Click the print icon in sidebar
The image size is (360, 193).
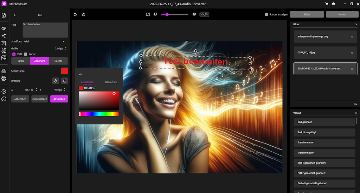coord(4,78)
